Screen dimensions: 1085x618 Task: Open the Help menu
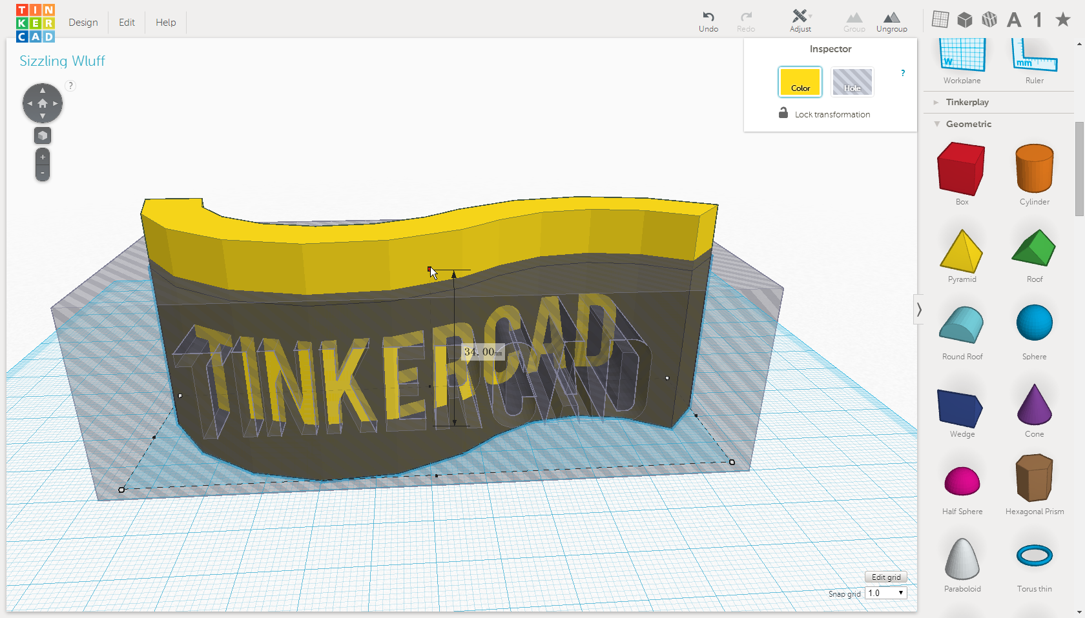pyautogui.click(x=165, y=22)
